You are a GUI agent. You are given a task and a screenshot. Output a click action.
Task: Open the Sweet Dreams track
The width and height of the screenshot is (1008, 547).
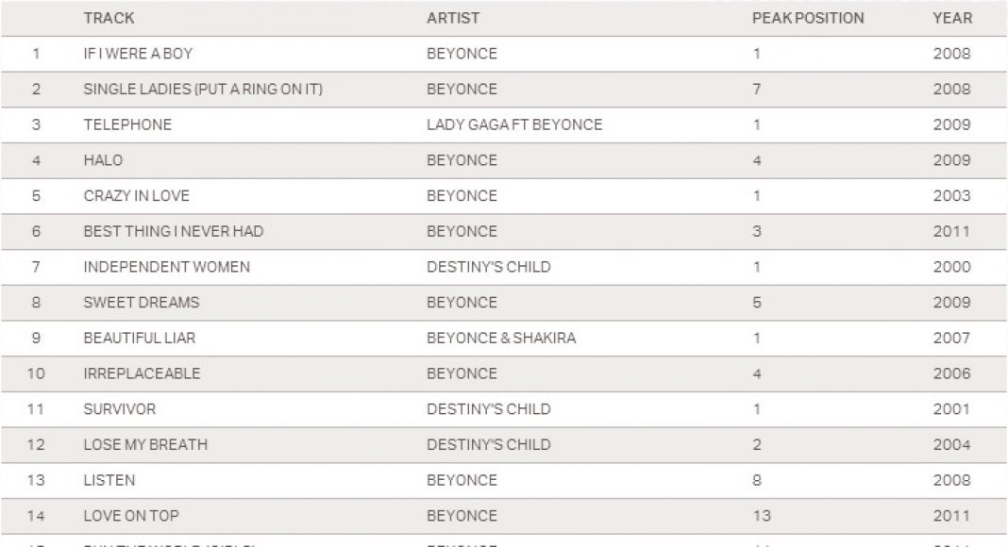[x=141, y=303]
